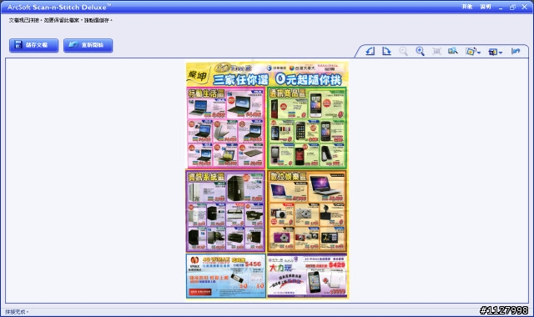Image resolution: width=534 pixels, height=317 pixels.
Task: Click the 重新開始 restart button
Action: (x=88, y=45)
